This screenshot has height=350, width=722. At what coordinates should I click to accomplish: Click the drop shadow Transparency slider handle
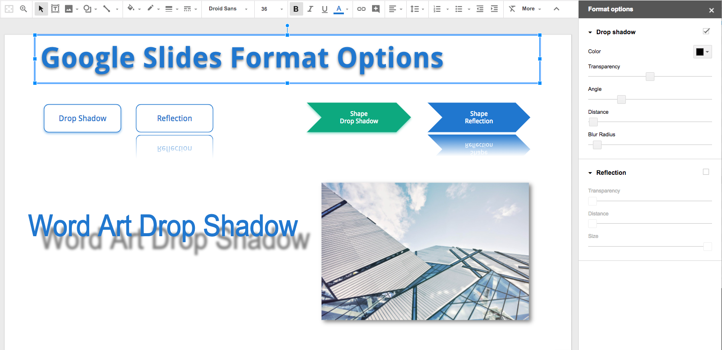click(650, 77)
